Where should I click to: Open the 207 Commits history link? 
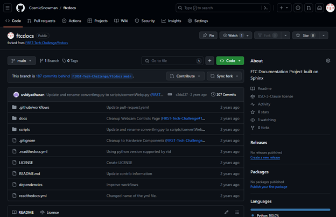point(223,94)
